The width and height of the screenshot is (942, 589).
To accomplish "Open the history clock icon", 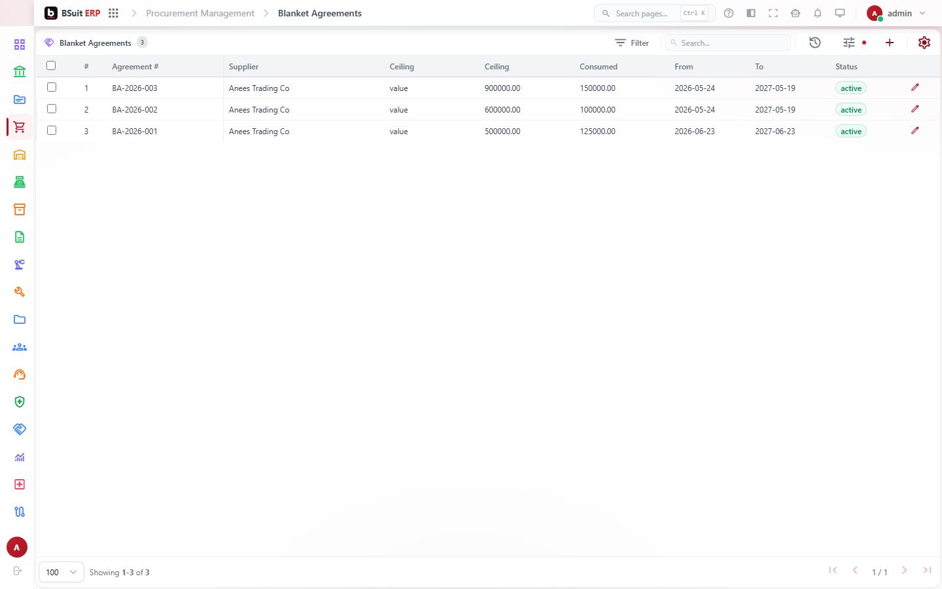I will (815, 43).
